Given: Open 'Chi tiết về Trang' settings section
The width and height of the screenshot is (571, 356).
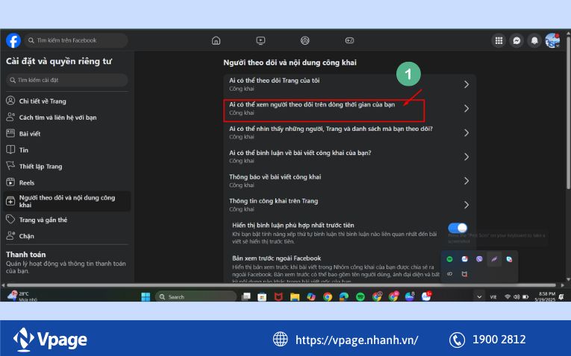Looking at the screenshot, I should [x=66, y=101].
